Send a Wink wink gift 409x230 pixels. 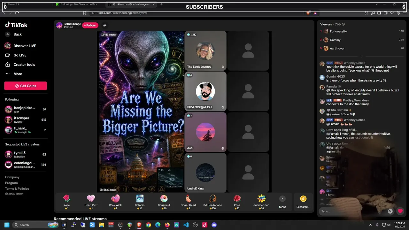(x=115, y=202)
